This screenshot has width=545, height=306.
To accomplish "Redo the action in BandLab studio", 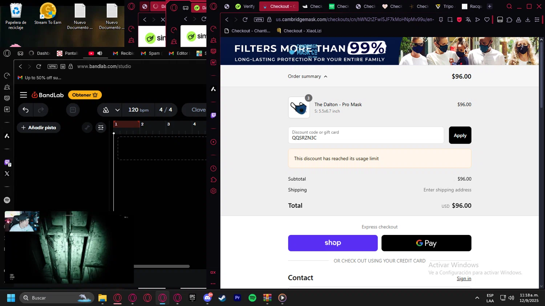I will pyautogui.click(x=41, y=110).
